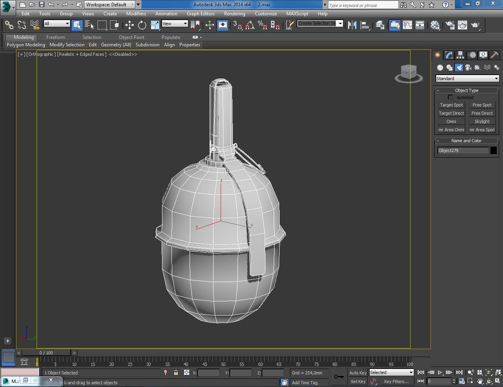Click the Omni light button

(451, 121)
